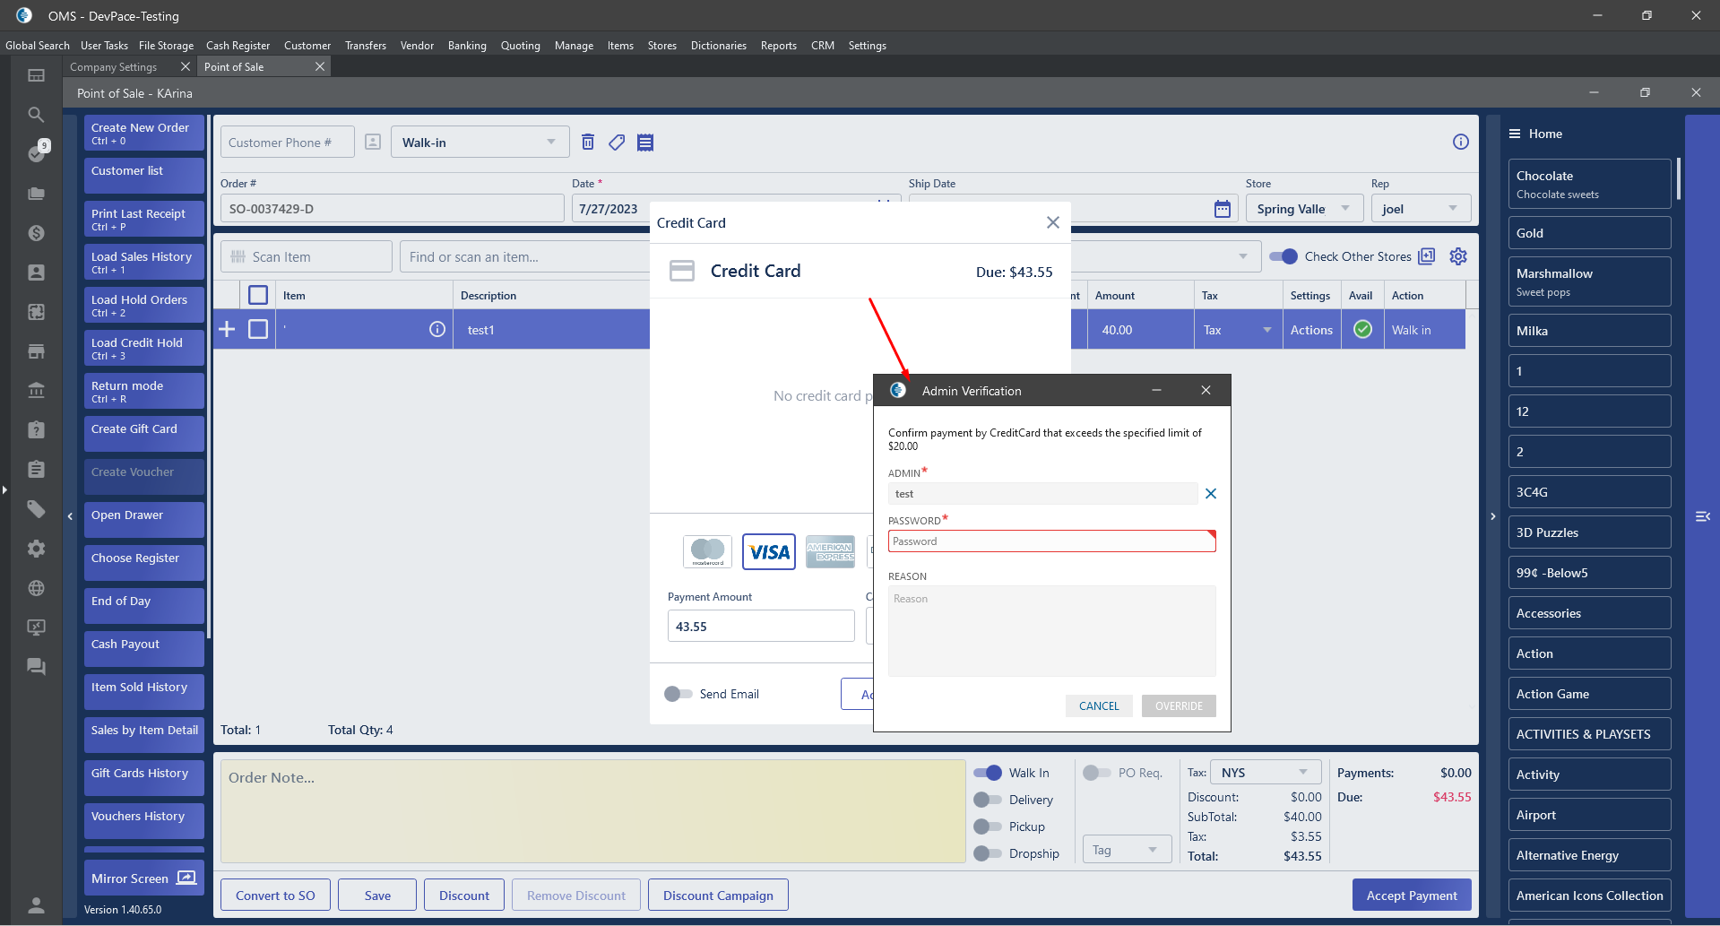The image size is (1720, 926).
Task: Click the Mirror Screen button
Action: (144, 878)
